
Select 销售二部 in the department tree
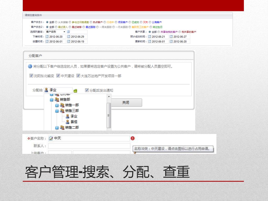72,127
